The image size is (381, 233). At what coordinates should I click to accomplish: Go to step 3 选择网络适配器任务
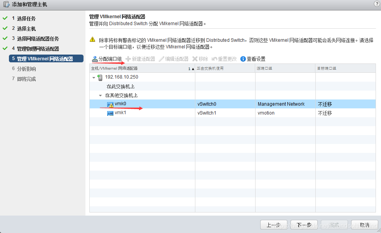coord(35,38)
